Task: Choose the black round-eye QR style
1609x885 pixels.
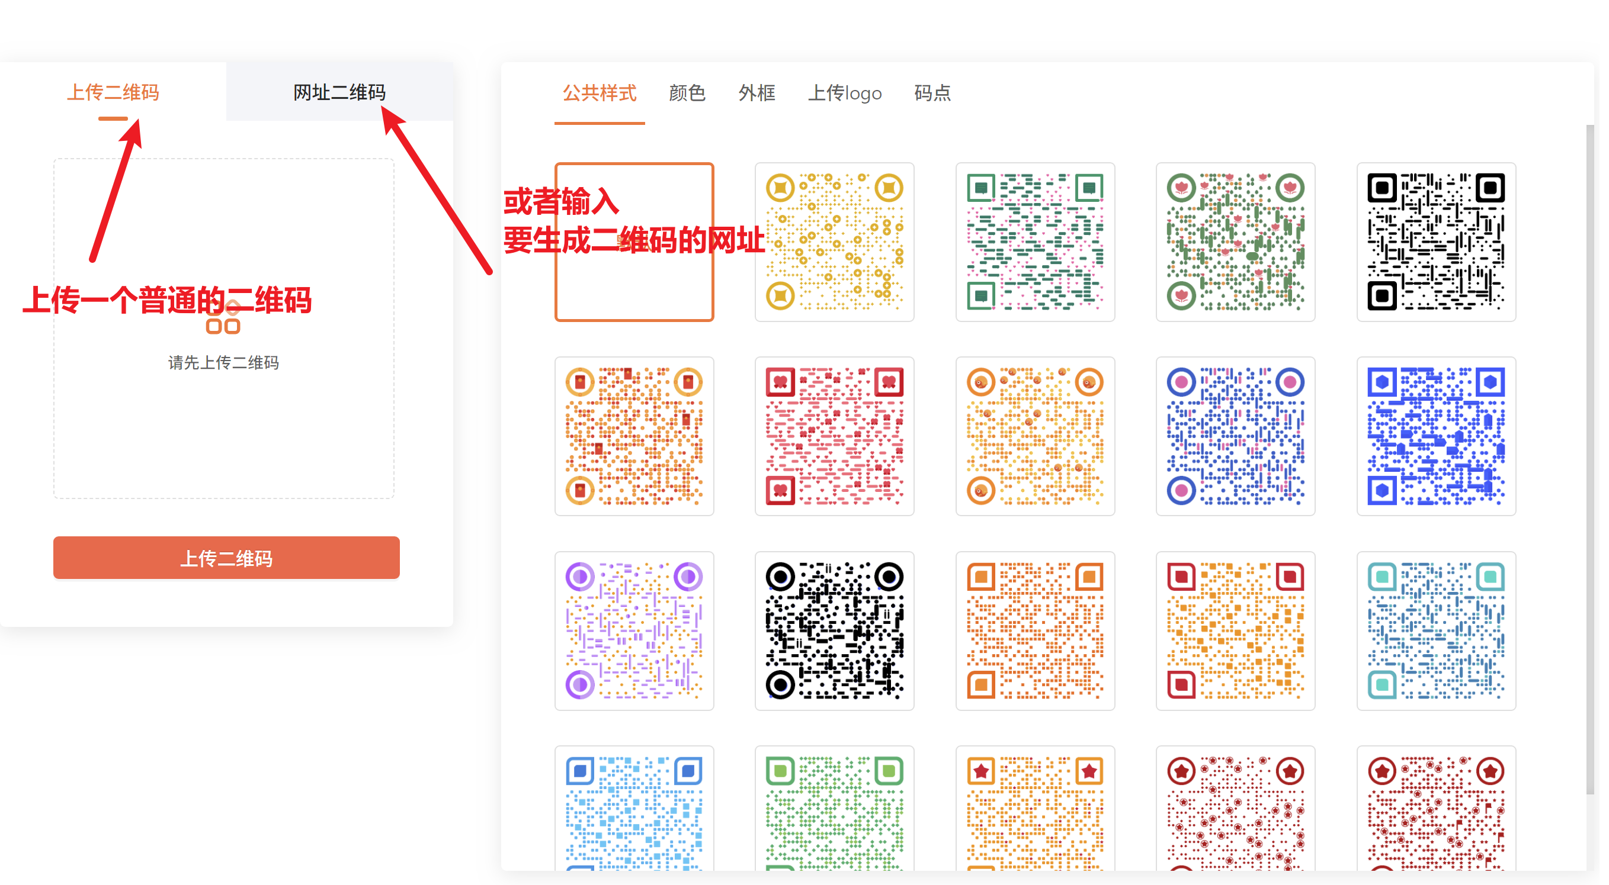Action: (835, 630)
